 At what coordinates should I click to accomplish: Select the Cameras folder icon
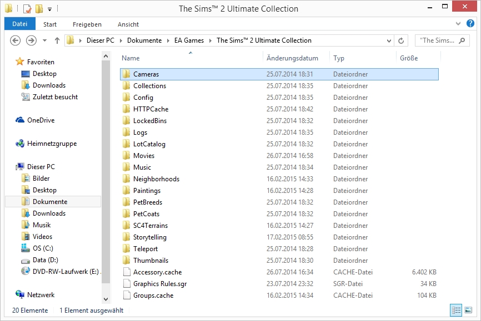tap(126, 74)
